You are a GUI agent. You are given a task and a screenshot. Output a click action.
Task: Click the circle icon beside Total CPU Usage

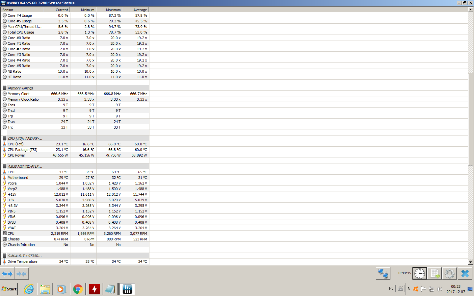click(5, 32)
